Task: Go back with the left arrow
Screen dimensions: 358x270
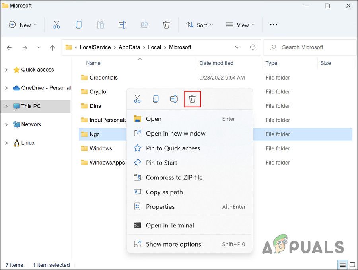Action: [9, 47]
